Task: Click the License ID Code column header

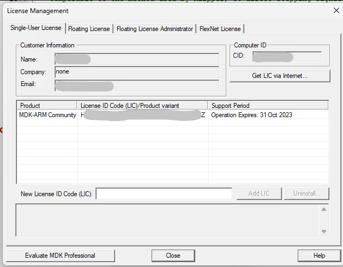Action: (142, 105)
